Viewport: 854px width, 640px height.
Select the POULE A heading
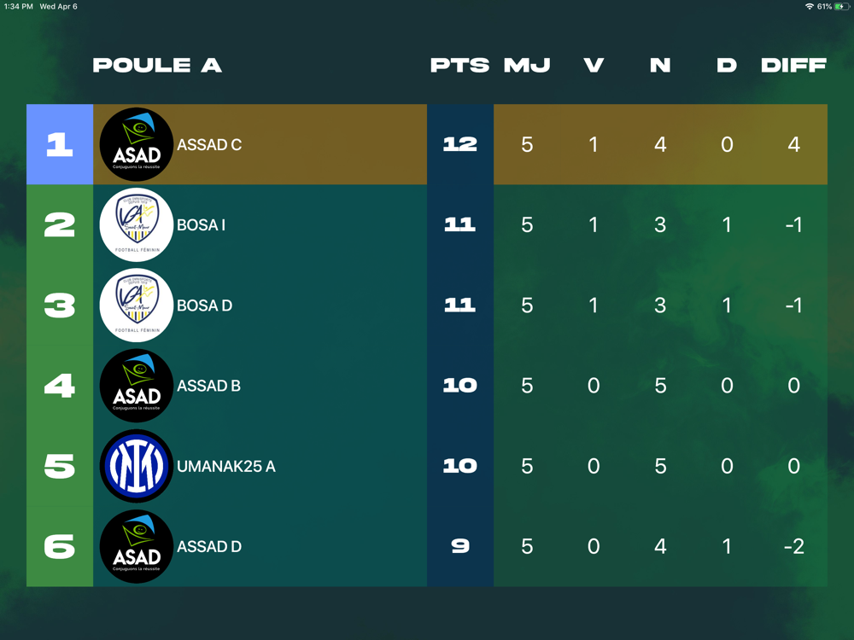157,66
